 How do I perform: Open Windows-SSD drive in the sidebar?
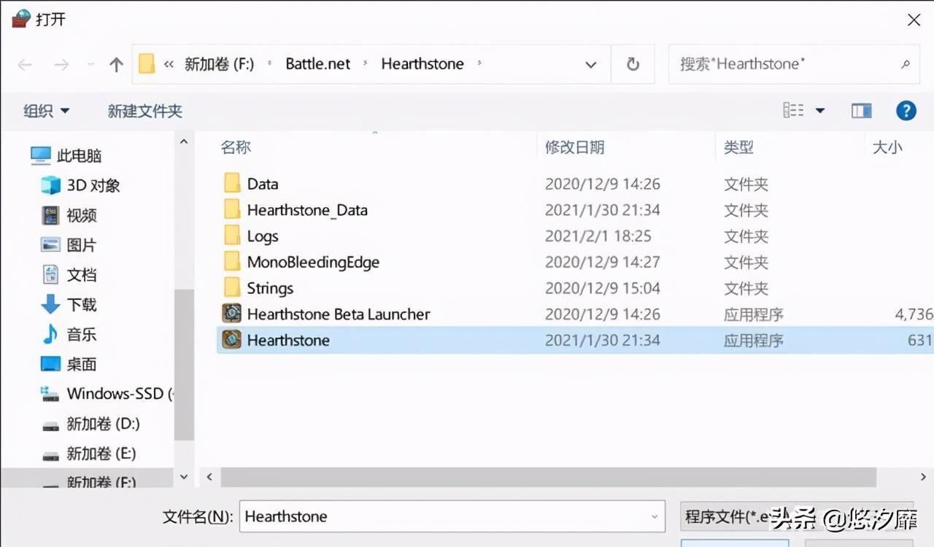107,394
